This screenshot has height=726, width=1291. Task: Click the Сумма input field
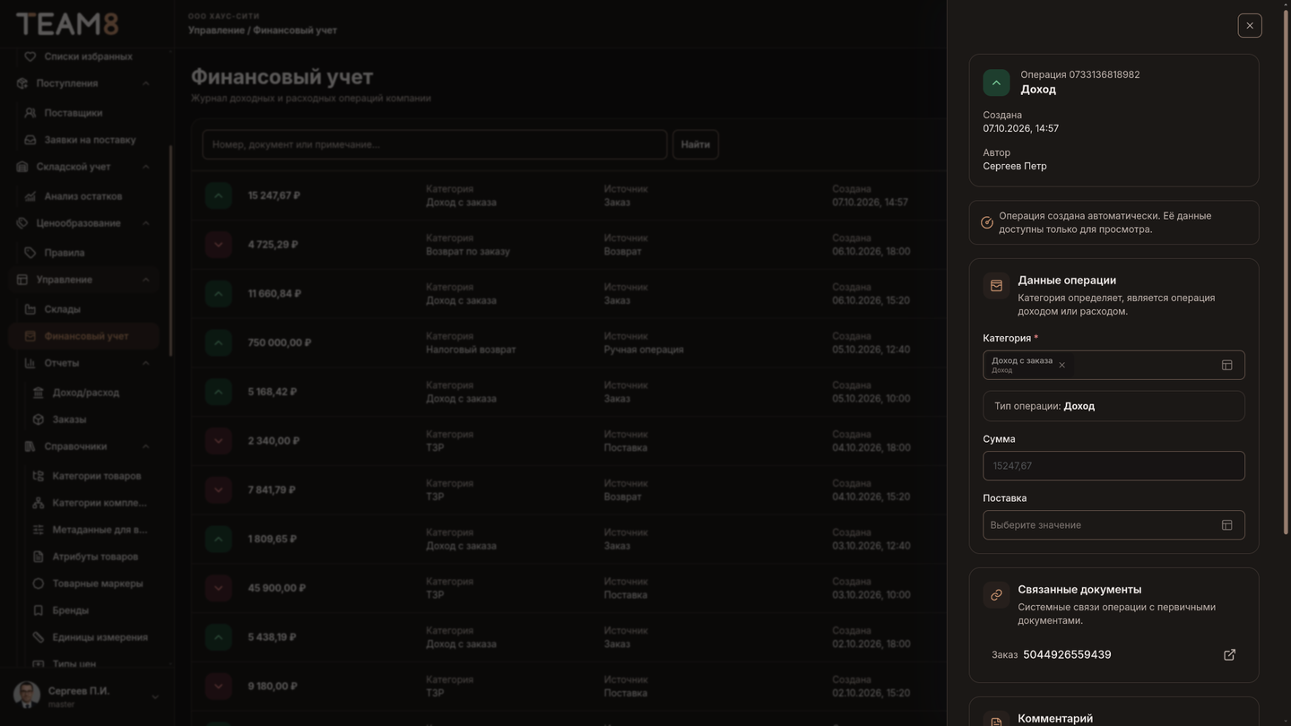point(1113,466)
